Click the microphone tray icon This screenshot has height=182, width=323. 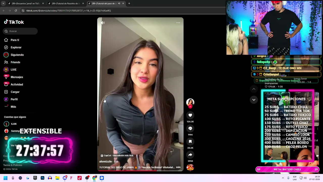pyautogui.click(x=288, y=178)
